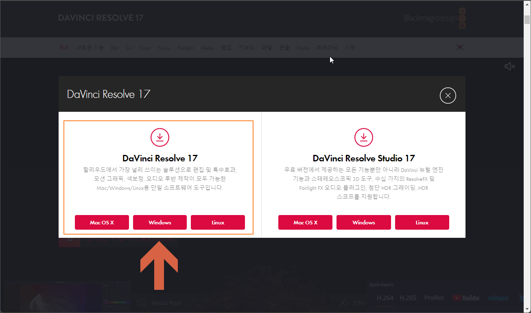
Task: Click the DaVinci Resolve 17 product heading
Action: pos(160,158)
